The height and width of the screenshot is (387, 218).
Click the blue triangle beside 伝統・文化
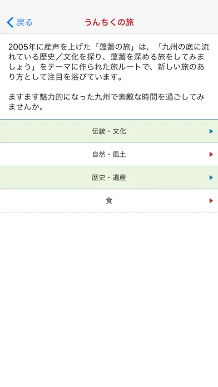211,131
